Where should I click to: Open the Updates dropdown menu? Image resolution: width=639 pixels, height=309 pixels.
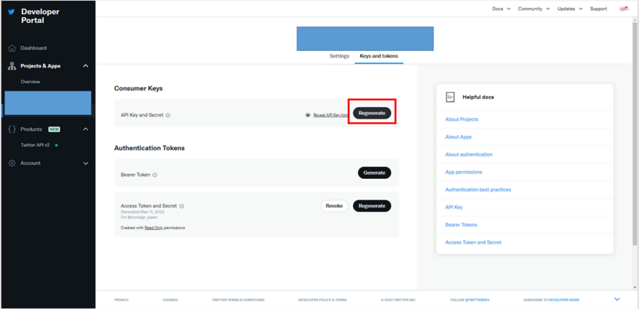[570, 9]
